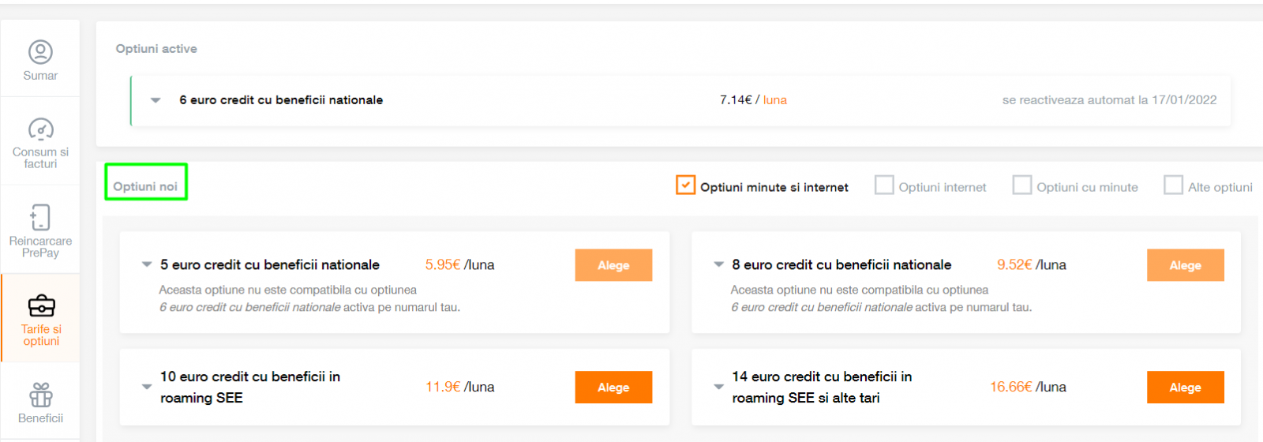Expand 5 euro credit cu beneficii nationale

click(147, 264)
